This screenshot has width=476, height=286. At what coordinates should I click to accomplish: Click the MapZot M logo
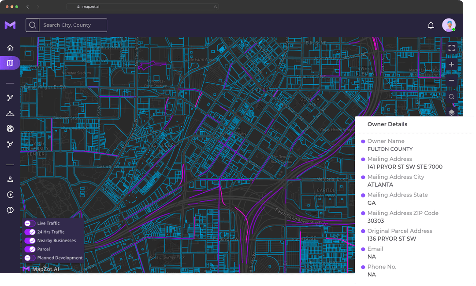pyautogui.click(x=10, y=25)
